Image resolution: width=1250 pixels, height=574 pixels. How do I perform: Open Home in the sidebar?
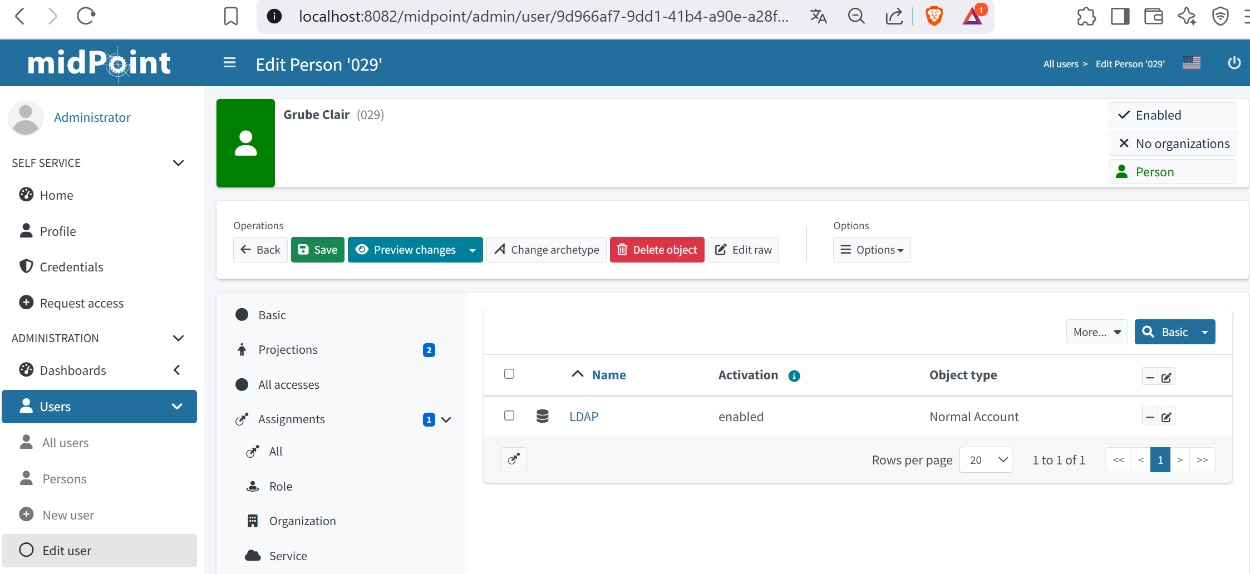56,195
